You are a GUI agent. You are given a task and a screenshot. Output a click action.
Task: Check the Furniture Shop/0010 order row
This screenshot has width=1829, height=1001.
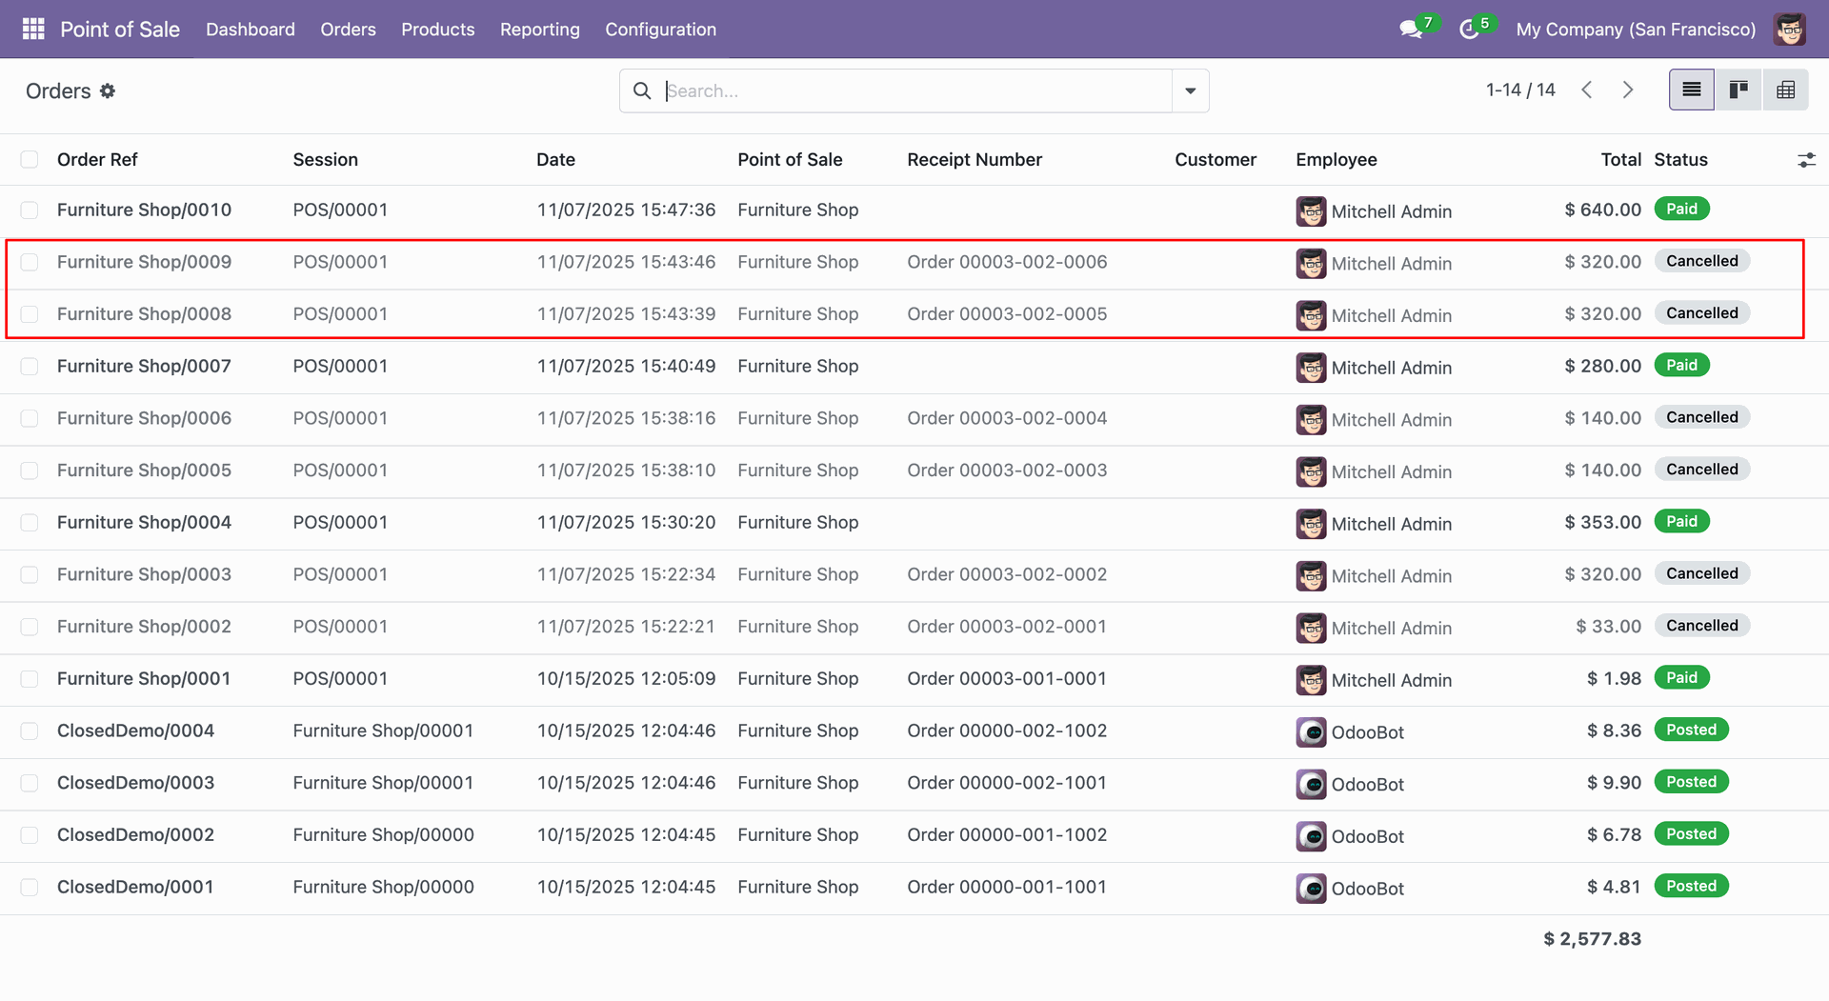(x=30, y=210)
